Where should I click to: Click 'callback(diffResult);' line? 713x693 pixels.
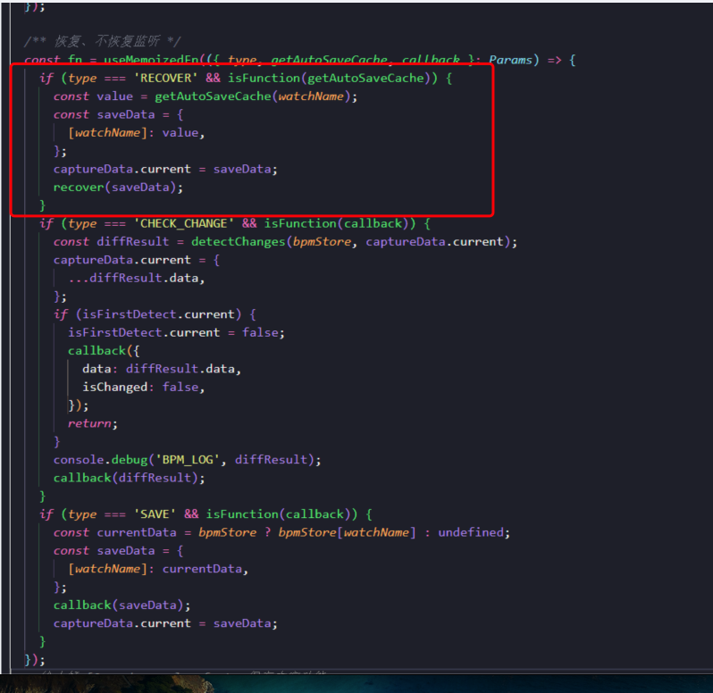[130, 478]
